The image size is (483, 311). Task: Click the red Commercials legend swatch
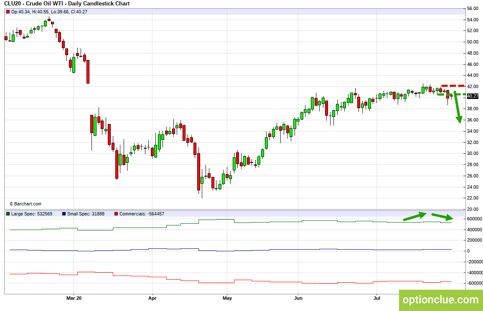click(x=116, y=214)
